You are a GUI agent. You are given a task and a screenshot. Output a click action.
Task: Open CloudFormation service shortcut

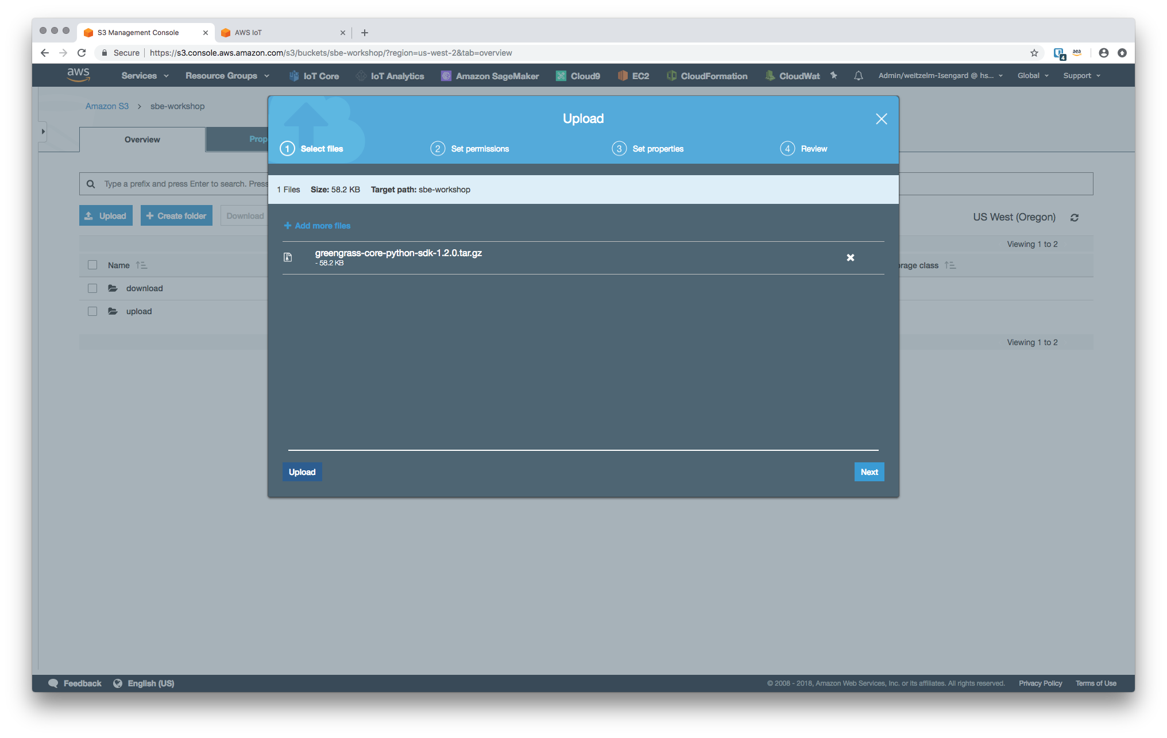pyautogui.click(x=707, y=76)
